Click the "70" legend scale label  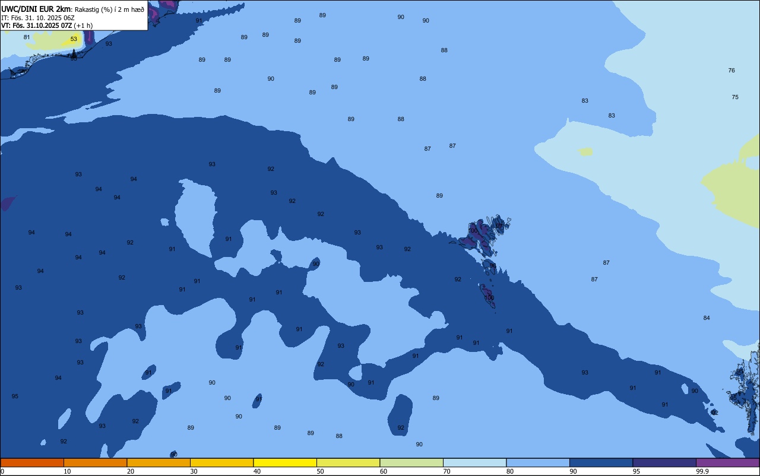(x=446, y=471)
